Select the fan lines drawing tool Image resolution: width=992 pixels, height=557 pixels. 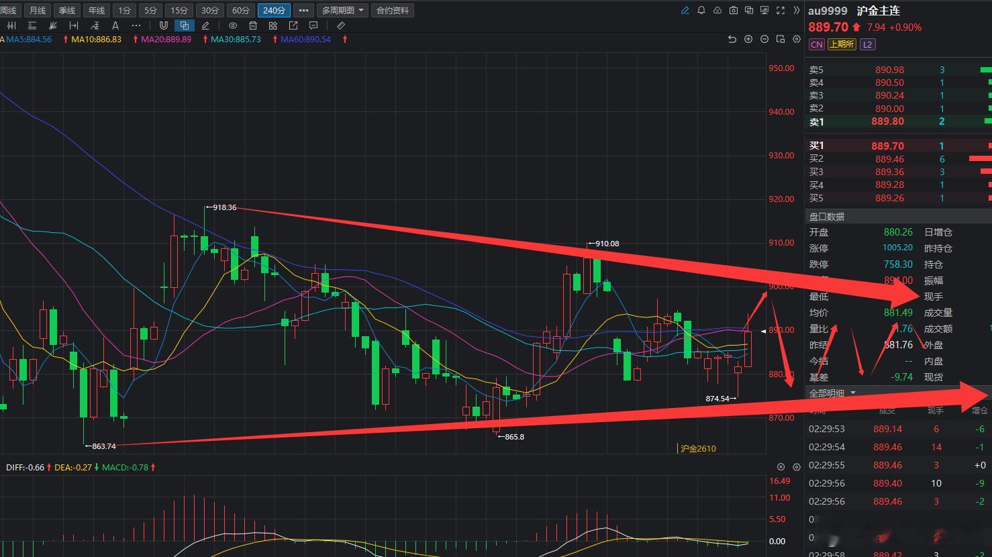(53, 26)
